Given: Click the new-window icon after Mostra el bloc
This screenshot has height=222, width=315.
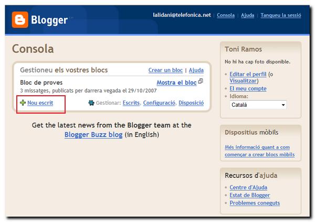Looking at the screenshot, I should 201,81.
